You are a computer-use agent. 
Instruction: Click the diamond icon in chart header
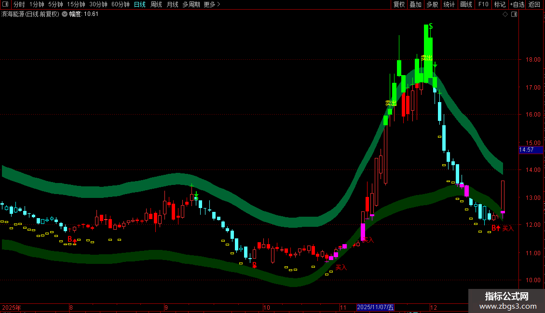coord(505,14)
